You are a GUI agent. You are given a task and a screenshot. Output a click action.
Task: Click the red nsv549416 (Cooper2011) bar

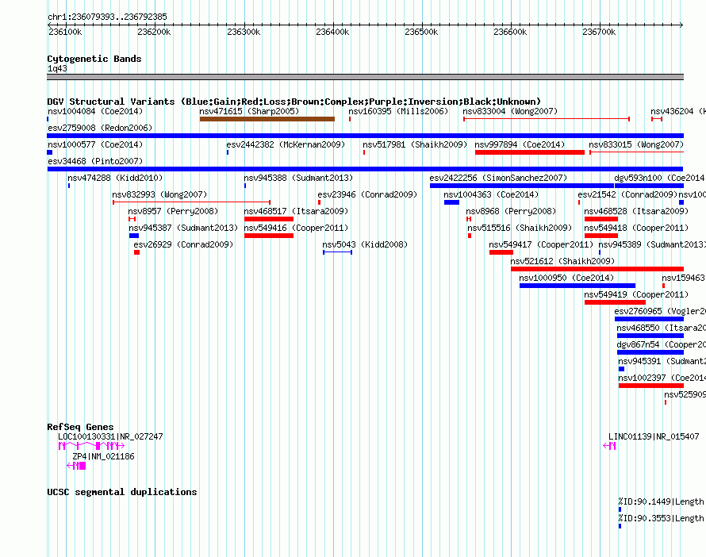pyautogui.click(x=269, y=236)
